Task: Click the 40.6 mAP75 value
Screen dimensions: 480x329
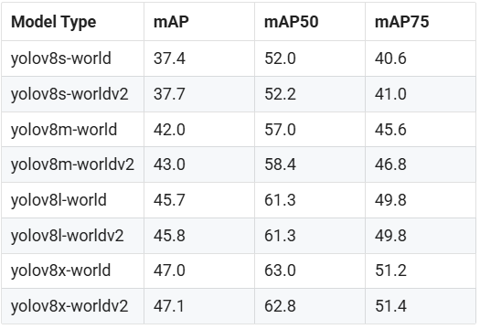Action: (390, 58)
